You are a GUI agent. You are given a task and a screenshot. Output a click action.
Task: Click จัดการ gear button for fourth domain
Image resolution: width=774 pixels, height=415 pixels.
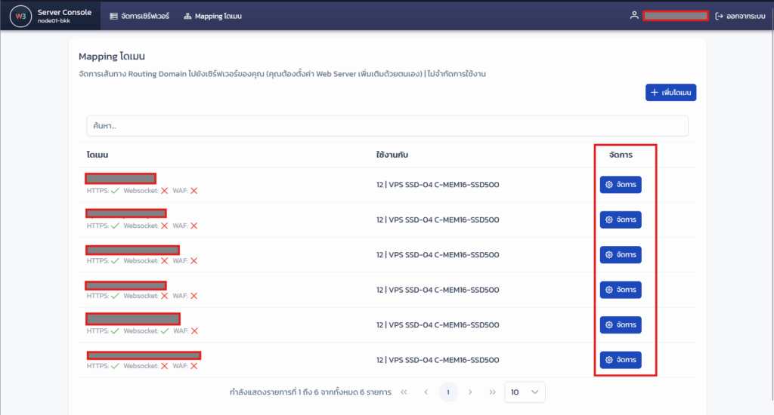[x=621, y=290]
